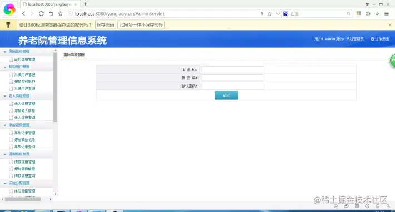Click the sidebar horizontal scrollbar thumb
Screen dimensions: 395x212
point(23,199)
